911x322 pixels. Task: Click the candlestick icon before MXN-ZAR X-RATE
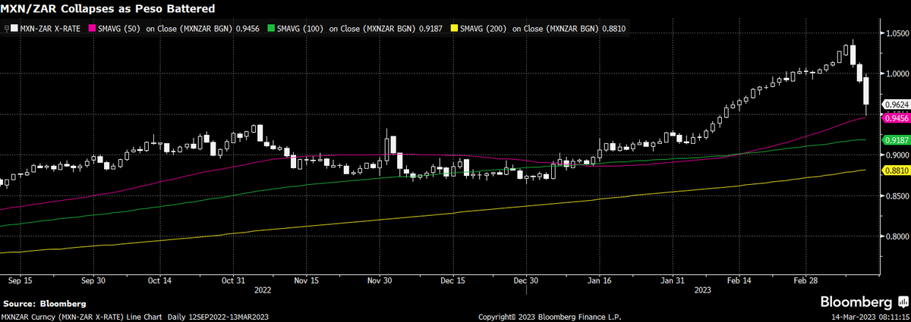(x=5, y=28)
